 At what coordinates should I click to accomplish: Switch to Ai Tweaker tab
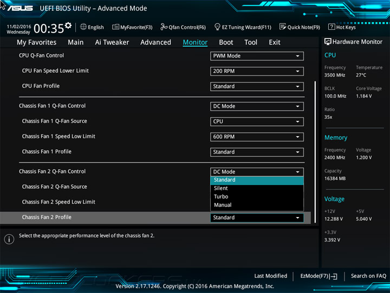pos(112,42)
